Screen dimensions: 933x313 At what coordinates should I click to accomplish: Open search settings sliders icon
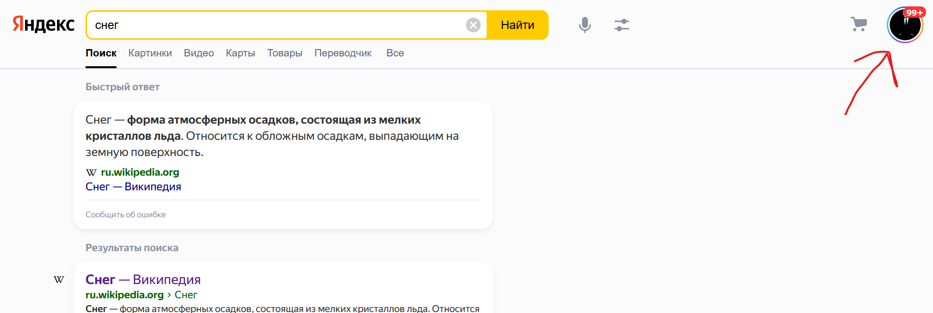tap(621, 25)
